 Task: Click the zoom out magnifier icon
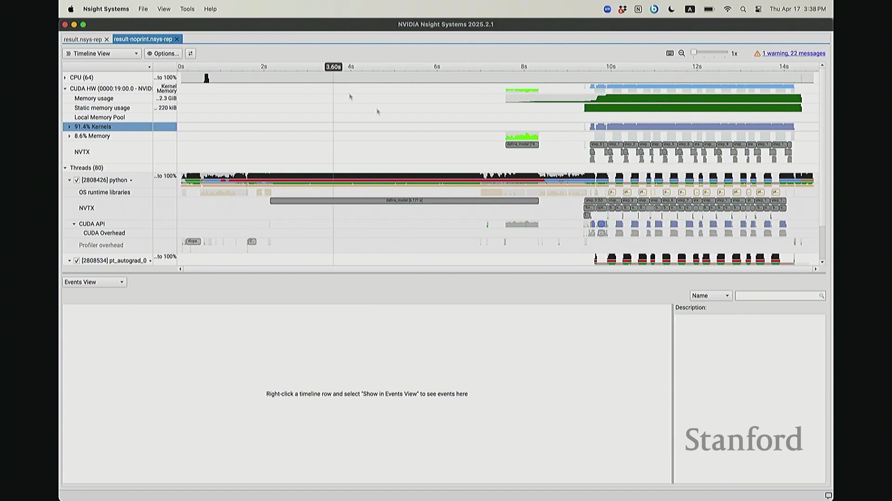682,53
